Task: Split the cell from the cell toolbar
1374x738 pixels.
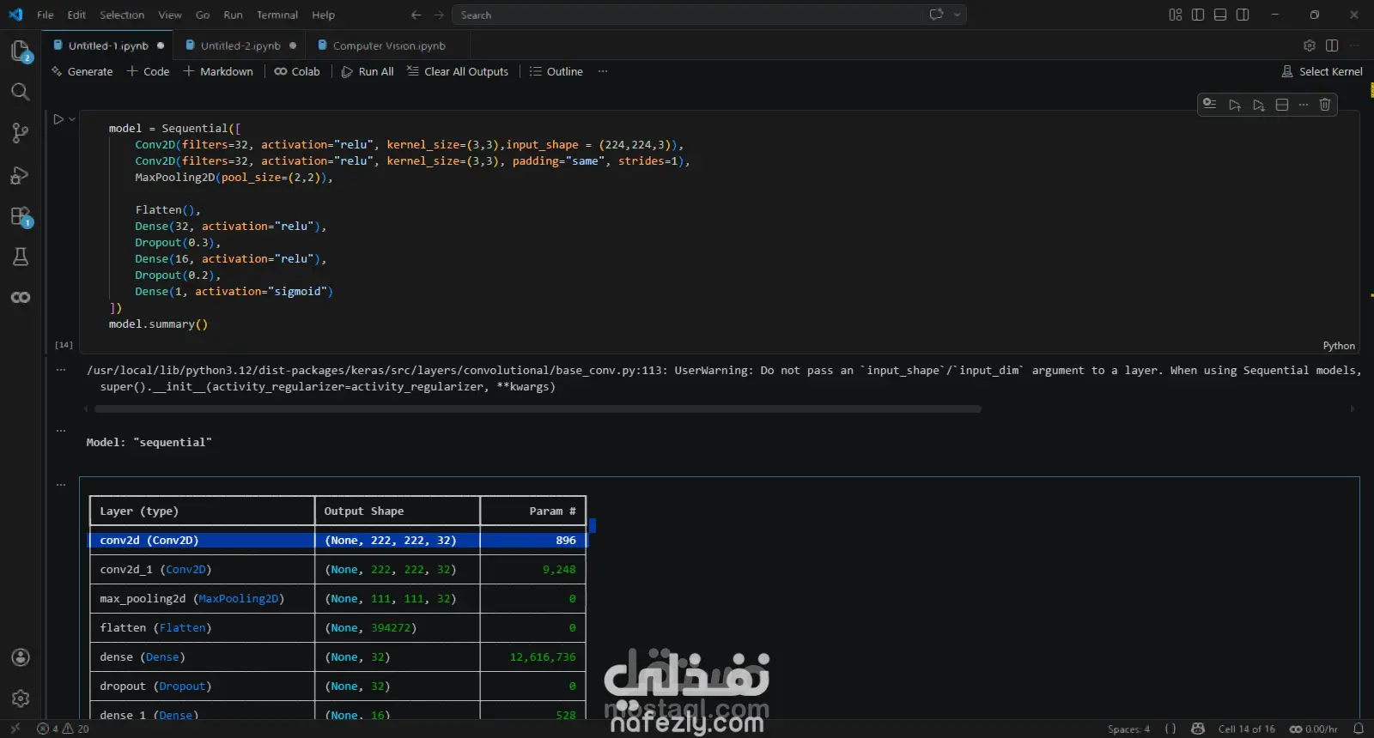Action: coord(1282,105)
